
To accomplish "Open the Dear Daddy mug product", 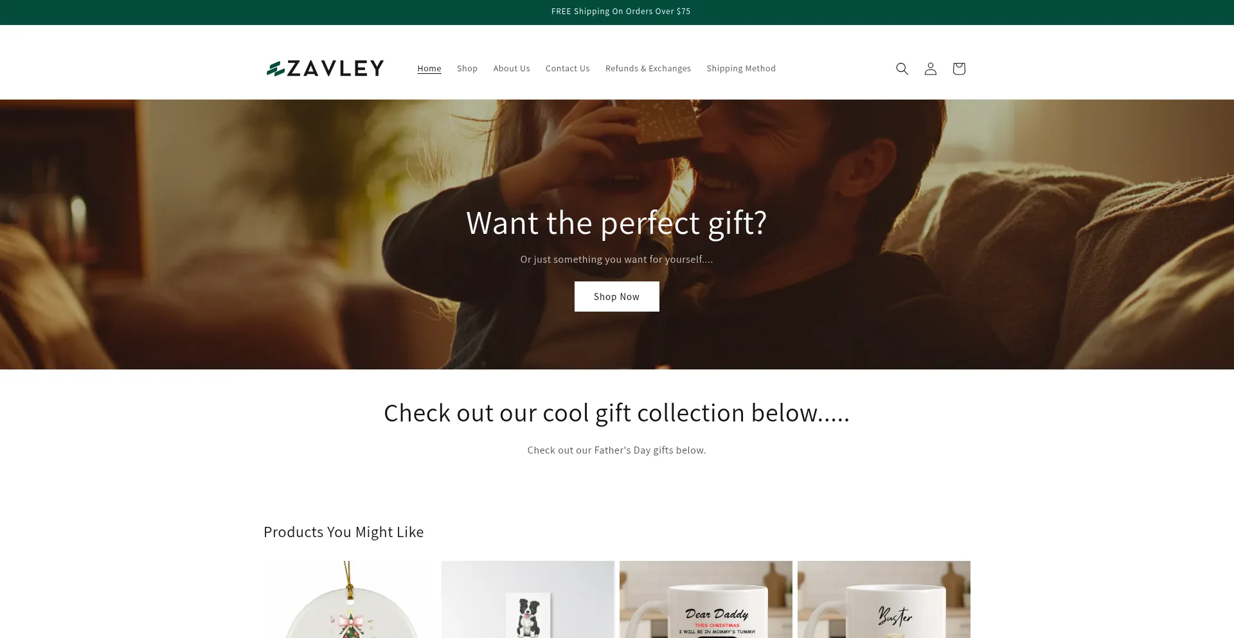I will click(706, 599).
